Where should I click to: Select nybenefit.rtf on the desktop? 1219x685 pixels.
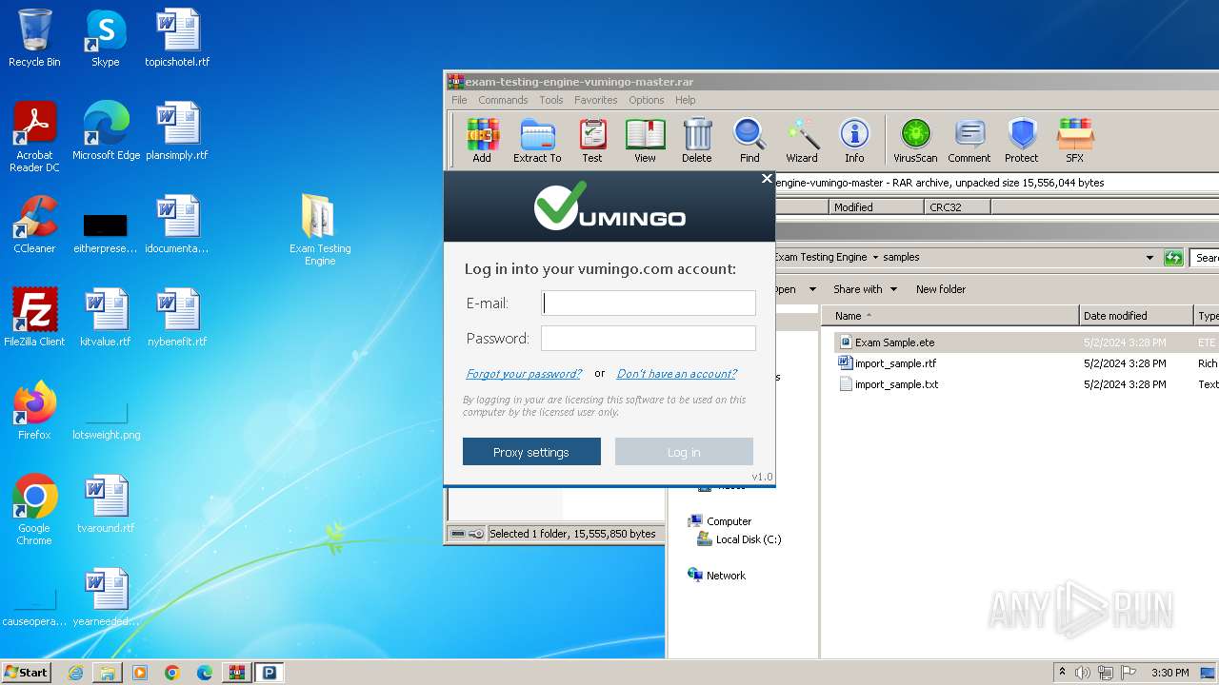(x=177, y=318)
